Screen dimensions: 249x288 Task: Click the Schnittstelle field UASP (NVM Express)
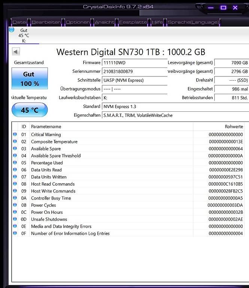point(134,80)
